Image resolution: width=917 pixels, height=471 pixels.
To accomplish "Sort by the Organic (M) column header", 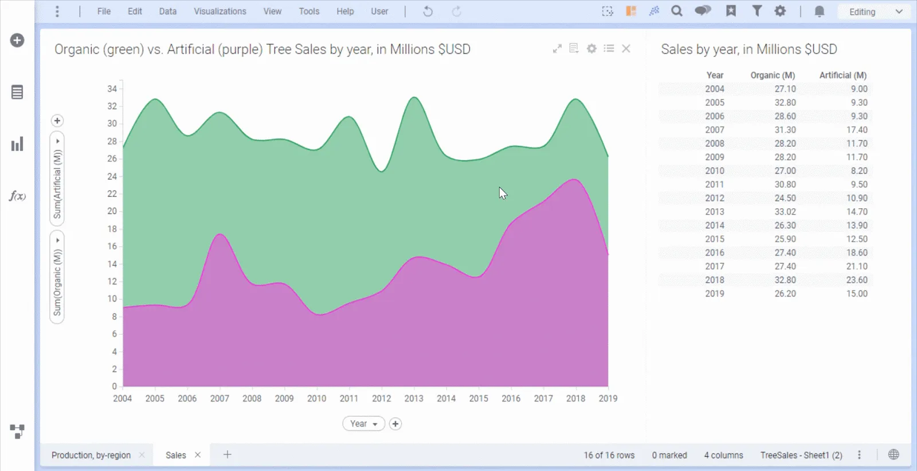I will [773, 76].
